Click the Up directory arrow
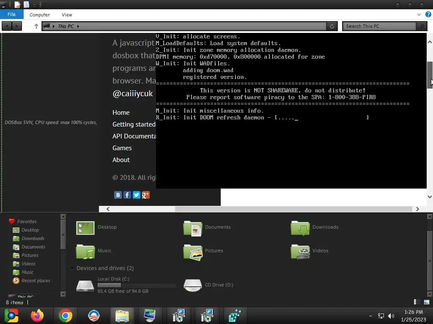The height and width of the screenshot is (324, 433). [36, 26]
